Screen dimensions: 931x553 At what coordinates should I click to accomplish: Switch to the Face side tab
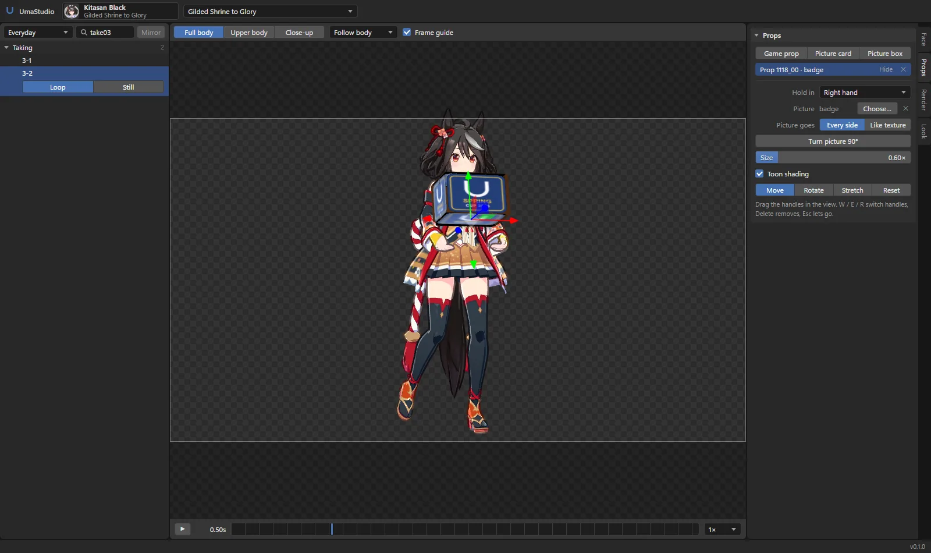[923, 40]
